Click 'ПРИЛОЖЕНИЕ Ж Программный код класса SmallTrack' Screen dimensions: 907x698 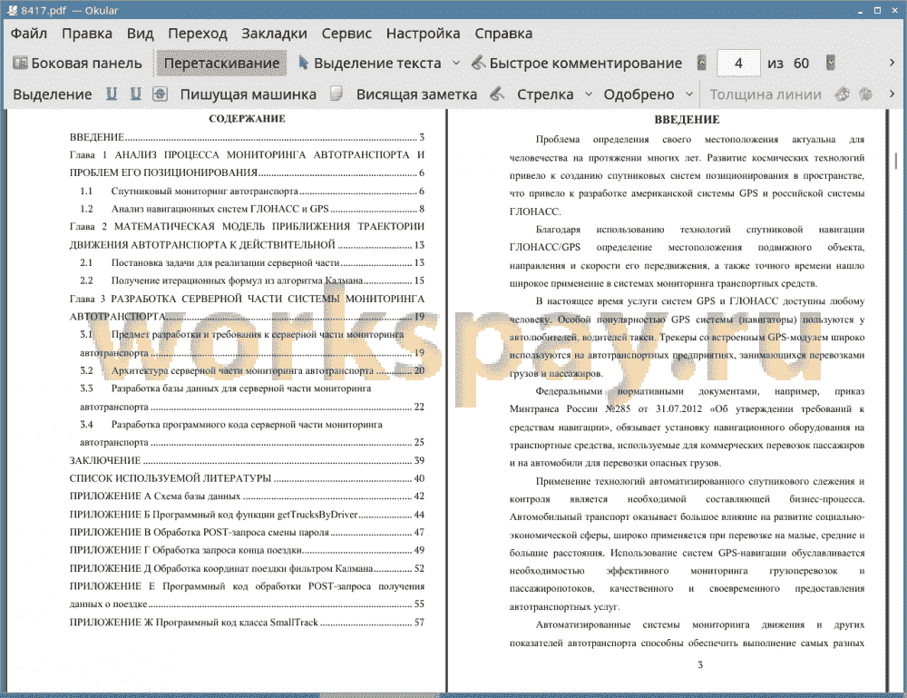[247, 623]
